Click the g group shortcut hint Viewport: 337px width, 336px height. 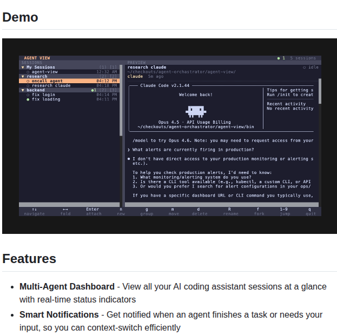(x=147, y=211)
